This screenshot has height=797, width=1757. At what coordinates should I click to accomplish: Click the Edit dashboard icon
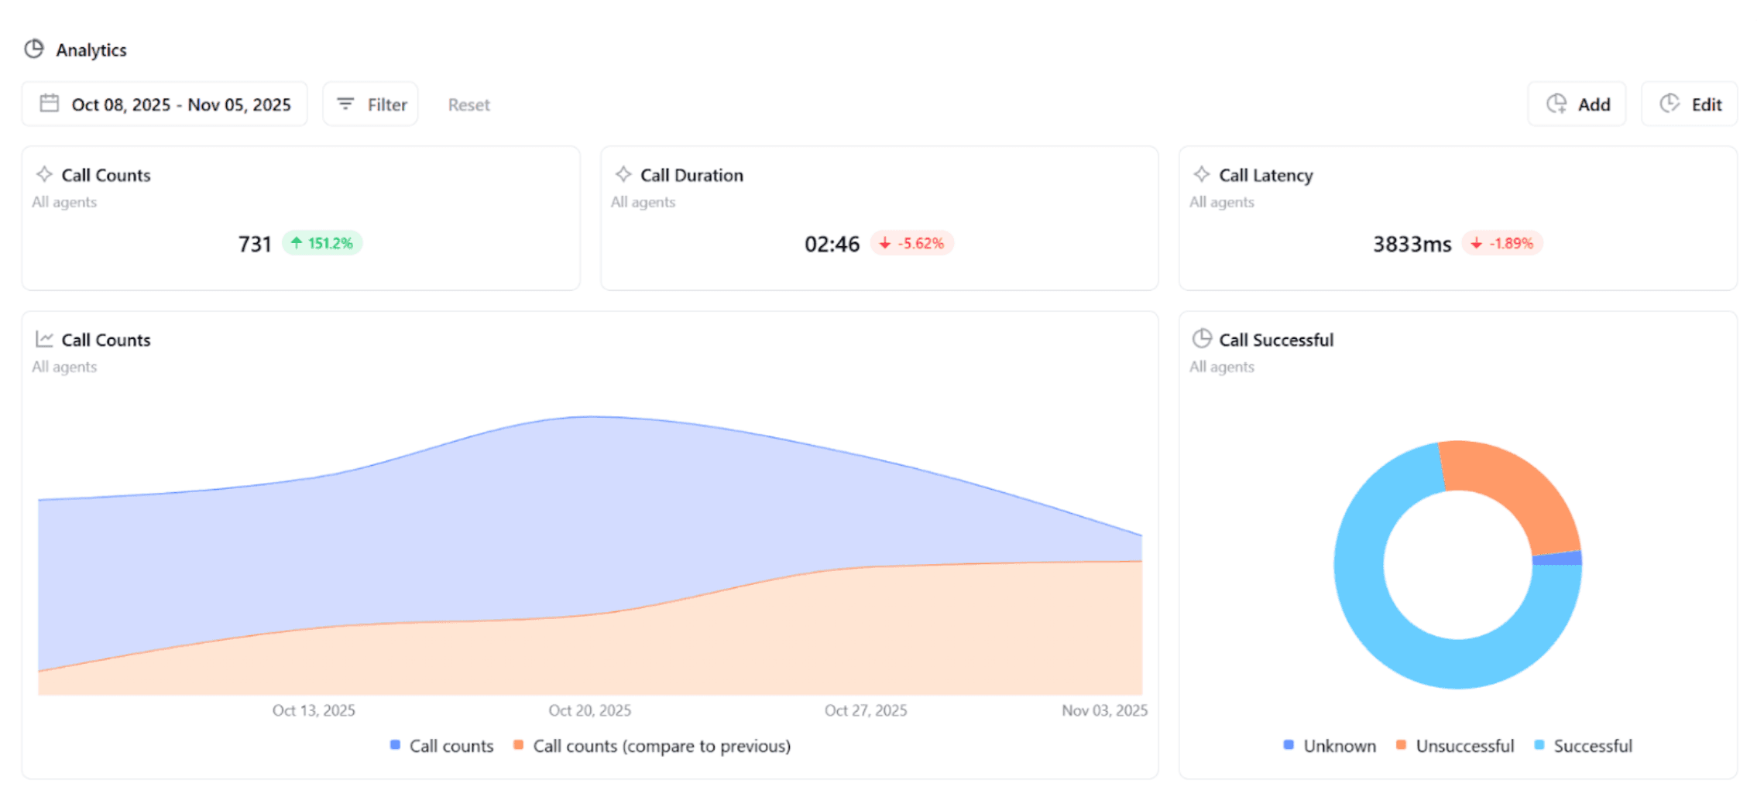[x=1669, y=103]
